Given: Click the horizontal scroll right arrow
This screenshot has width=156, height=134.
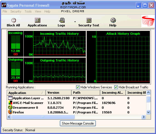Looking at the screenshot, I should point(143,117).
